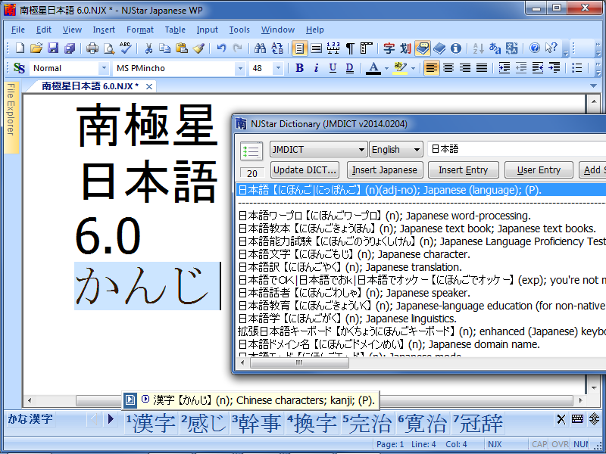The height and width of the screenshot is (454, 606).
Task: Click the soft keyboard icon in IME bar
Action: point(577,419)
